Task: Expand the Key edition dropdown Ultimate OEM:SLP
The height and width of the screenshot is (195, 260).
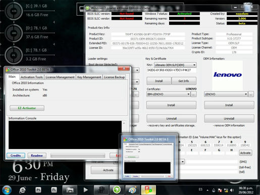Action: click(175, 65)
